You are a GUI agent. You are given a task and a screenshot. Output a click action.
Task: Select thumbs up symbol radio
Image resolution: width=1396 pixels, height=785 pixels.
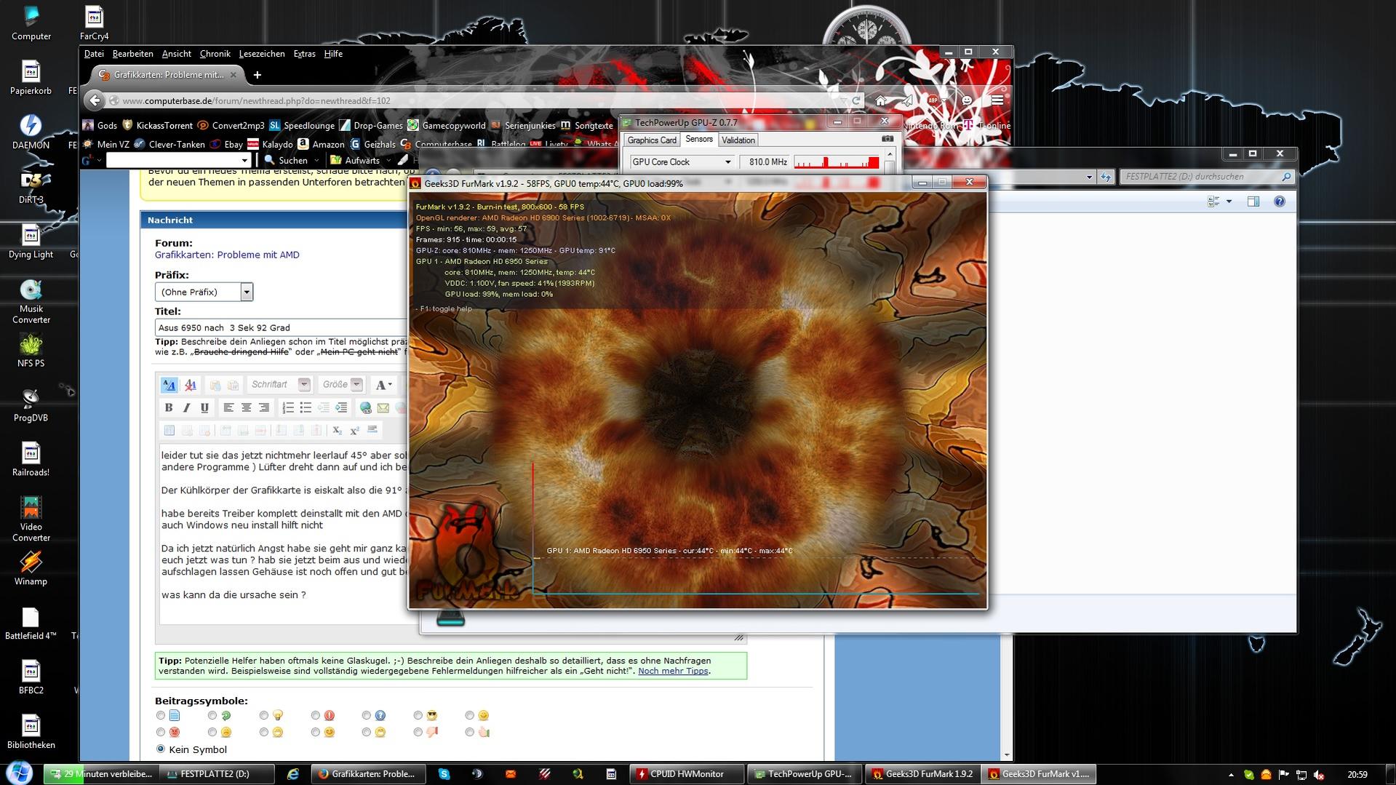470,732
